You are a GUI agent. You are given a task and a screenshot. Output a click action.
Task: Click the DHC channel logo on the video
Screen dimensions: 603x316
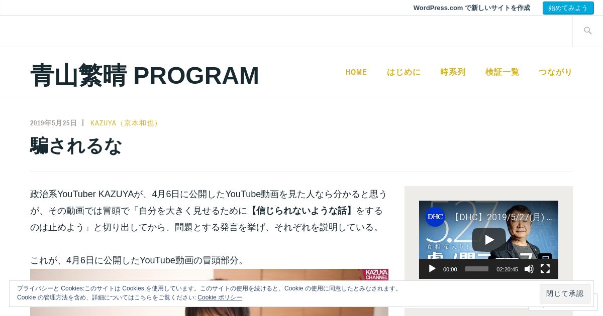pos(435,217)
